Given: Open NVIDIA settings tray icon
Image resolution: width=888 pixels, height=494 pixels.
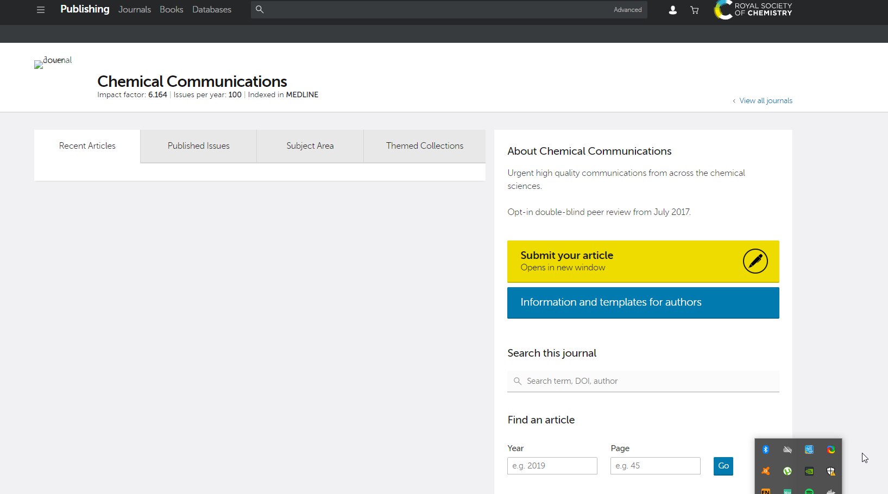Looking at the screenshot, I should pyautogui.click(x=809, y=471).
